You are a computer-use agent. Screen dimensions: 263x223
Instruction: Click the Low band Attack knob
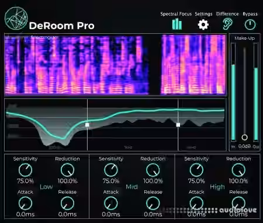25,203
